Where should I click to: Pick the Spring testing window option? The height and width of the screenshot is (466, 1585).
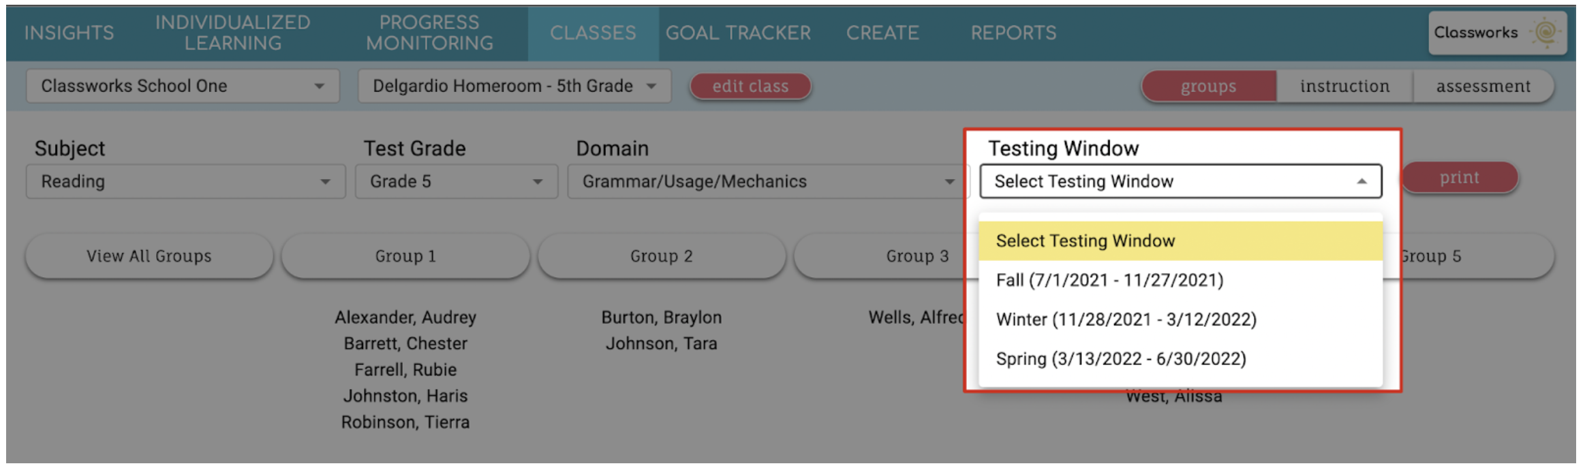point(1120,359)
